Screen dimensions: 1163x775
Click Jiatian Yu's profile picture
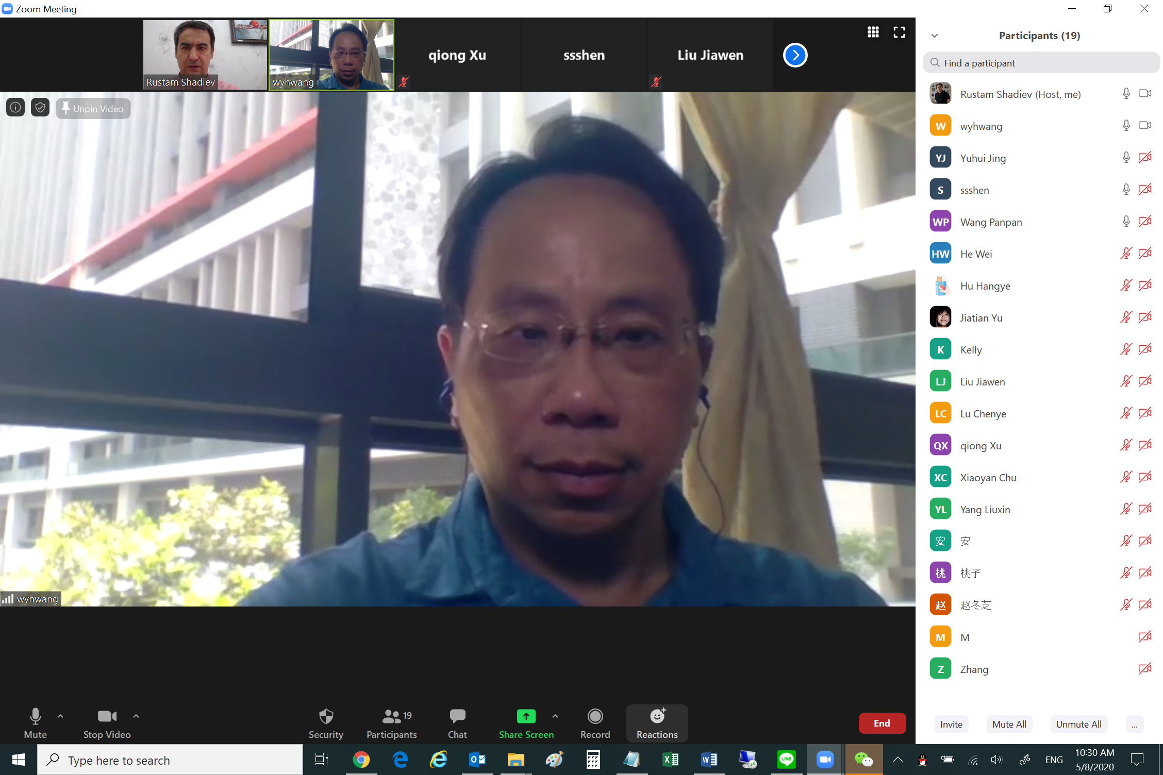[940, 317]
